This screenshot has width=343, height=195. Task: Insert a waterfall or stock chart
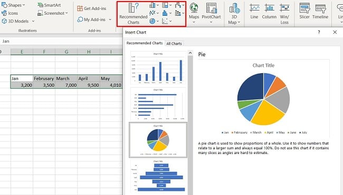[178, 5]
